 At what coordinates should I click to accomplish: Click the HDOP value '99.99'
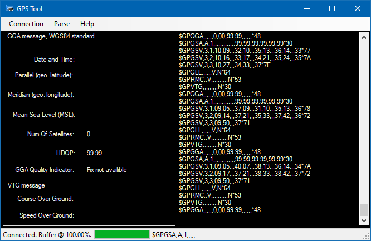click(94, 153)
